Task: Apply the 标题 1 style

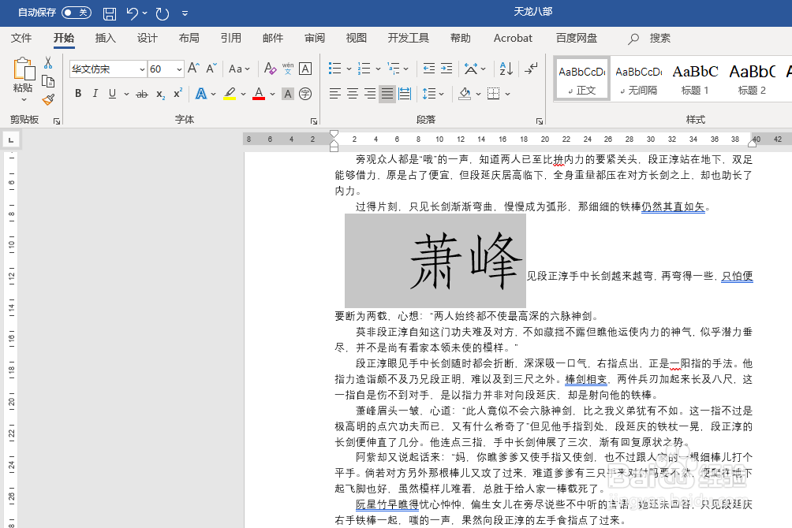Action: [x=695, y=79]
